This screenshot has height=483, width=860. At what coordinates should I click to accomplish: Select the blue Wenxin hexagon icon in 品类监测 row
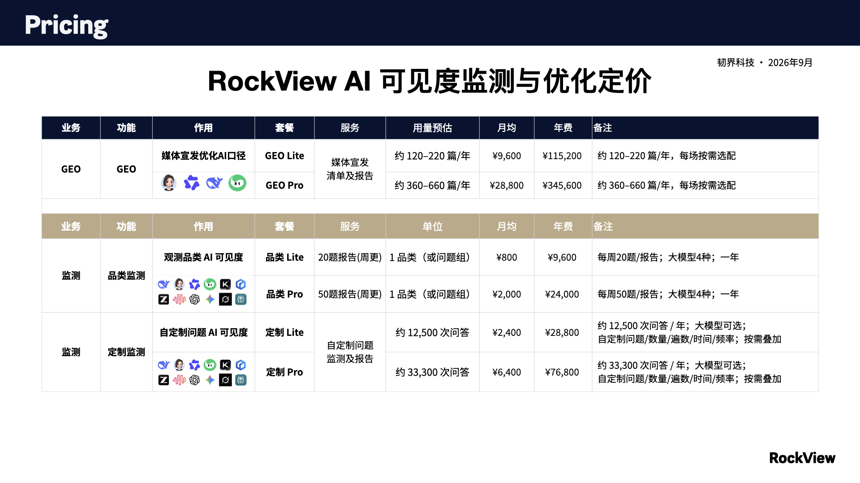pyautogui.click(x=241, y=284)
